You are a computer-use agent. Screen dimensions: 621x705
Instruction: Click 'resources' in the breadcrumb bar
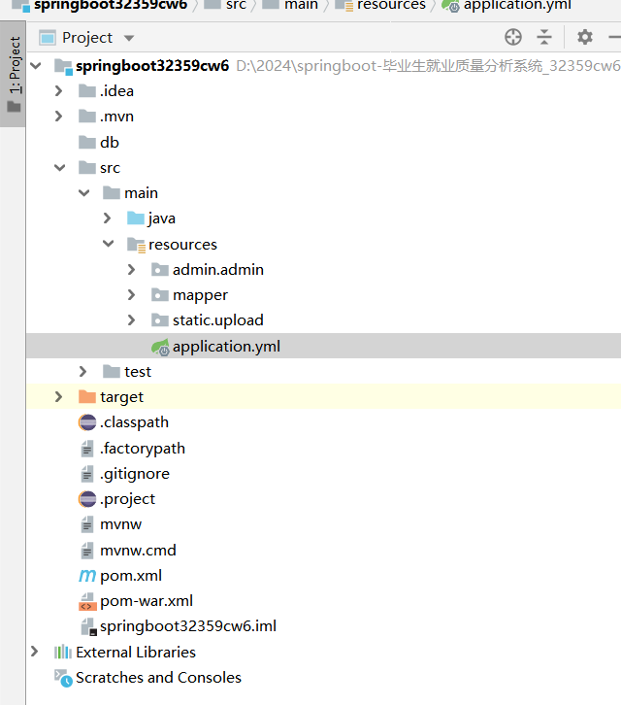coord(390,5)
